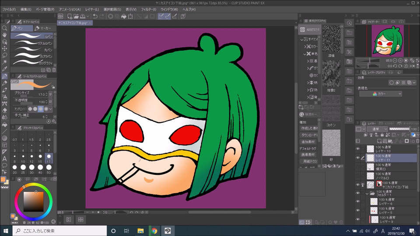This screenshot has height=236, width=420.
Task: Open the レイヤー(L) menu
Action: pyautogui.click(x=92, y=9)
